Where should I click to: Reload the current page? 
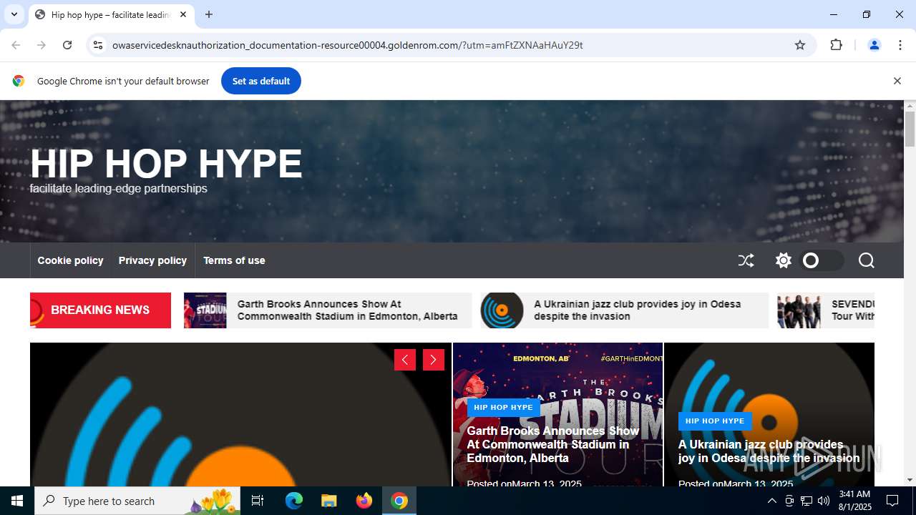click(x=67, y=45)
